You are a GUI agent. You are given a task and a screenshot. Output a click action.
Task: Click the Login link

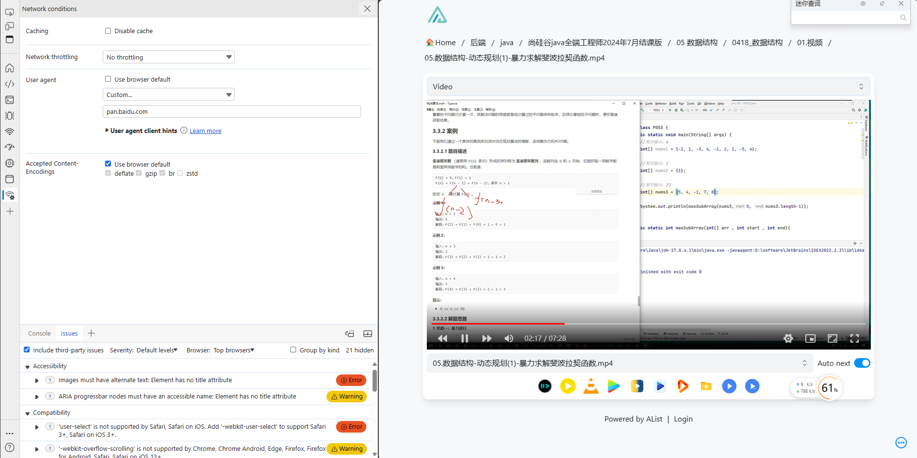pos(683,419)
